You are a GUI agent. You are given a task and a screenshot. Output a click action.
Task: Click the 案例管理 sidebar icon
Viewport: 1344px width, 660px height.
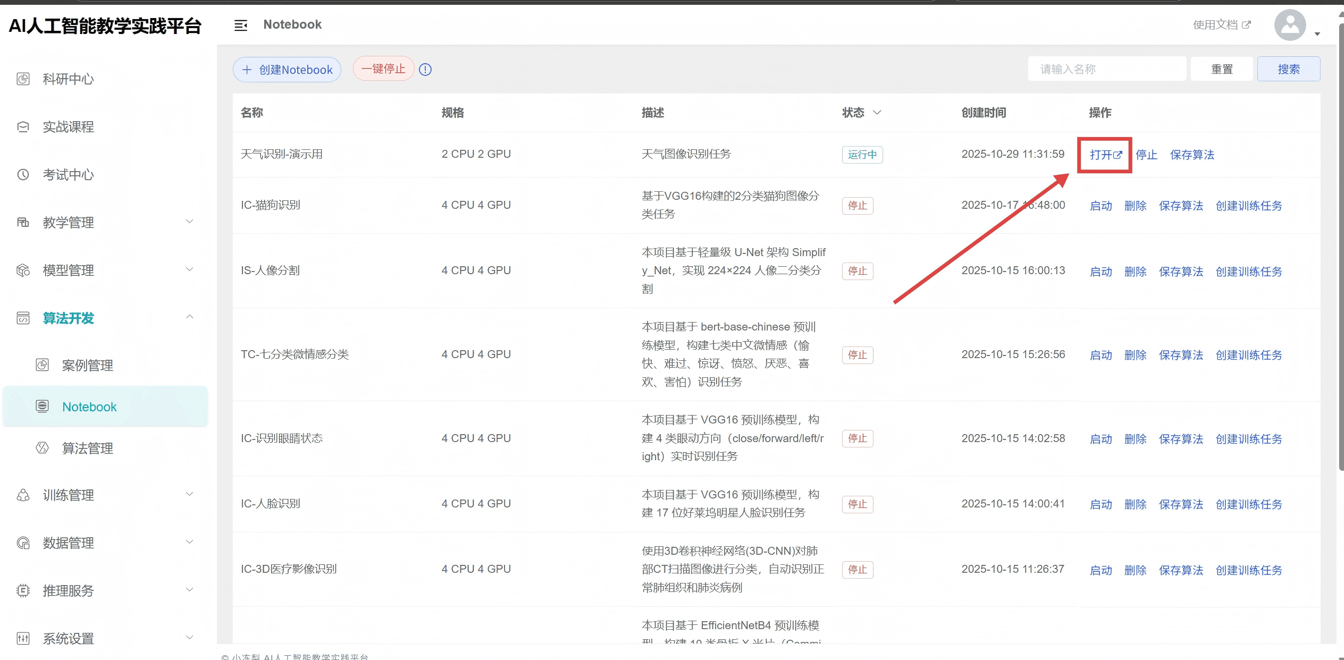[x=42, y=365]
